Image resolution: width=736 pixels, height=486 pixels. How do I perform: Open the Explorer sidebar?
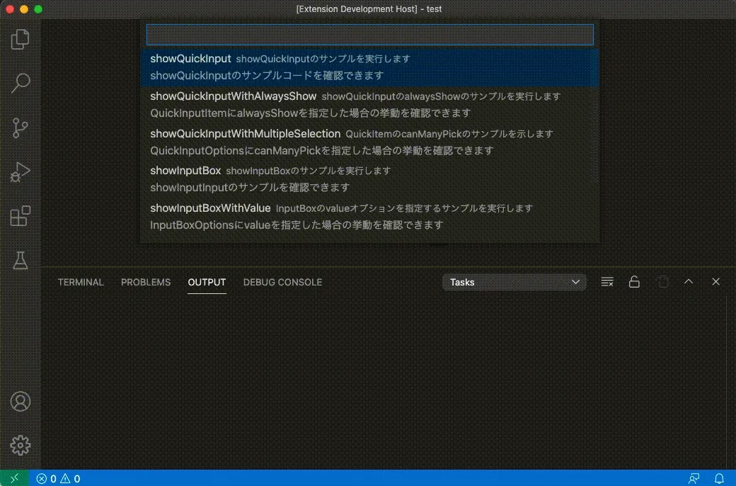20,39
